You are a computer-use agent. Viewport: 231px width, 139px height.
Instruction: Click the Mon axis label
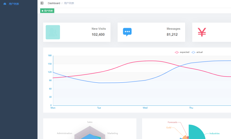point(53,108)
